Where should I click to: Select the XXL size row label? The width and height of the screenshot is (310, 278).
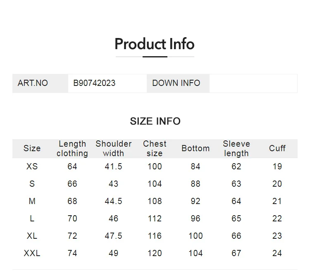coord(32,253)
